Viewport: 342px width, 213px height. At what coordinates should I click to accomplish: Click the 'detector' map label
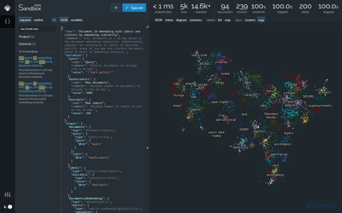click(239, 147)
